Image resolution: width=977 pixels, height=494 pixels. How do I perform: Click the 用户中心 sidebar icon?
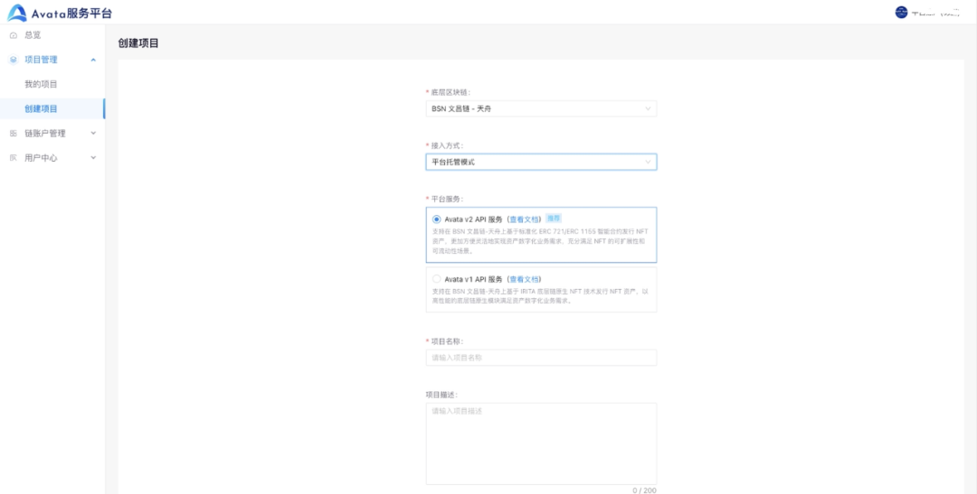(x=14, y=158)
